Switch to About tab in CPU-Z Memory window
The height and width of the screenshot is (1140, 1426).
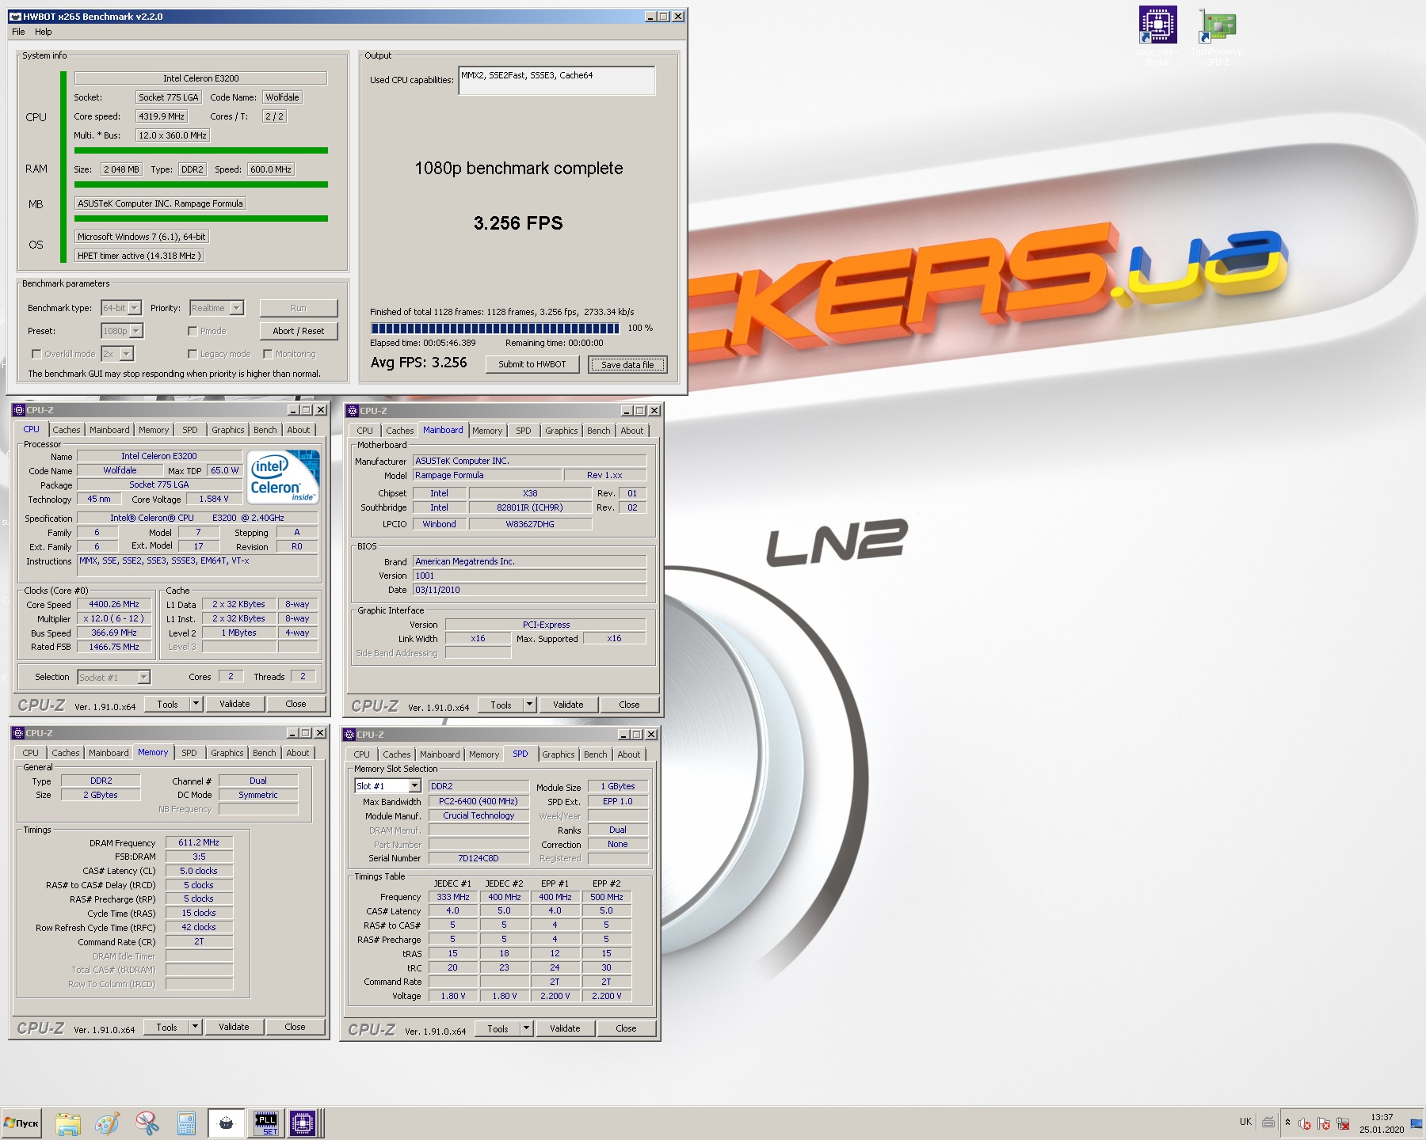point(298,753)
